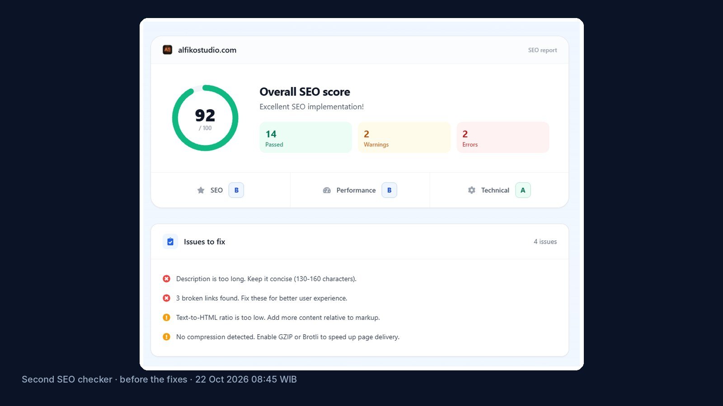The height and width of the screenshot is (406, 723).
Task: Select the No compression detected issue
Action: coord(288,337)
